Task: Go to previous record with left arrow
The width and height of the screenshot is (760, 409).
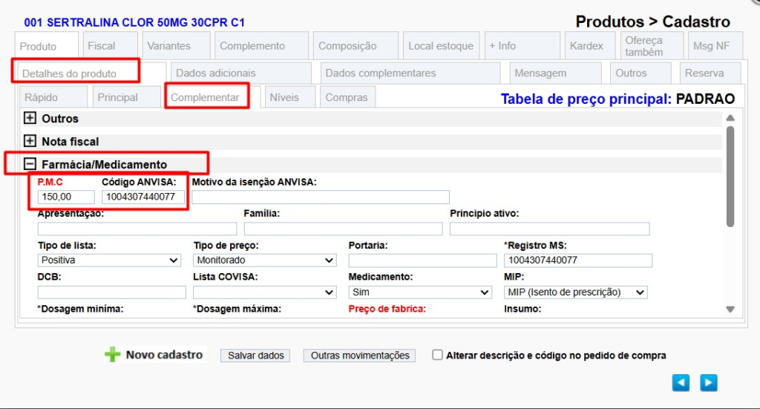Action: click(681, 383)
